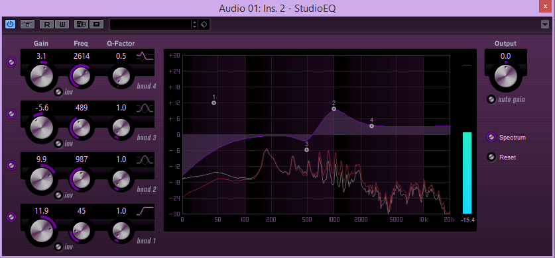This screenshot has width=555, height=258.
Task: Click band 4 gain value 3.1
Action: 41,56
